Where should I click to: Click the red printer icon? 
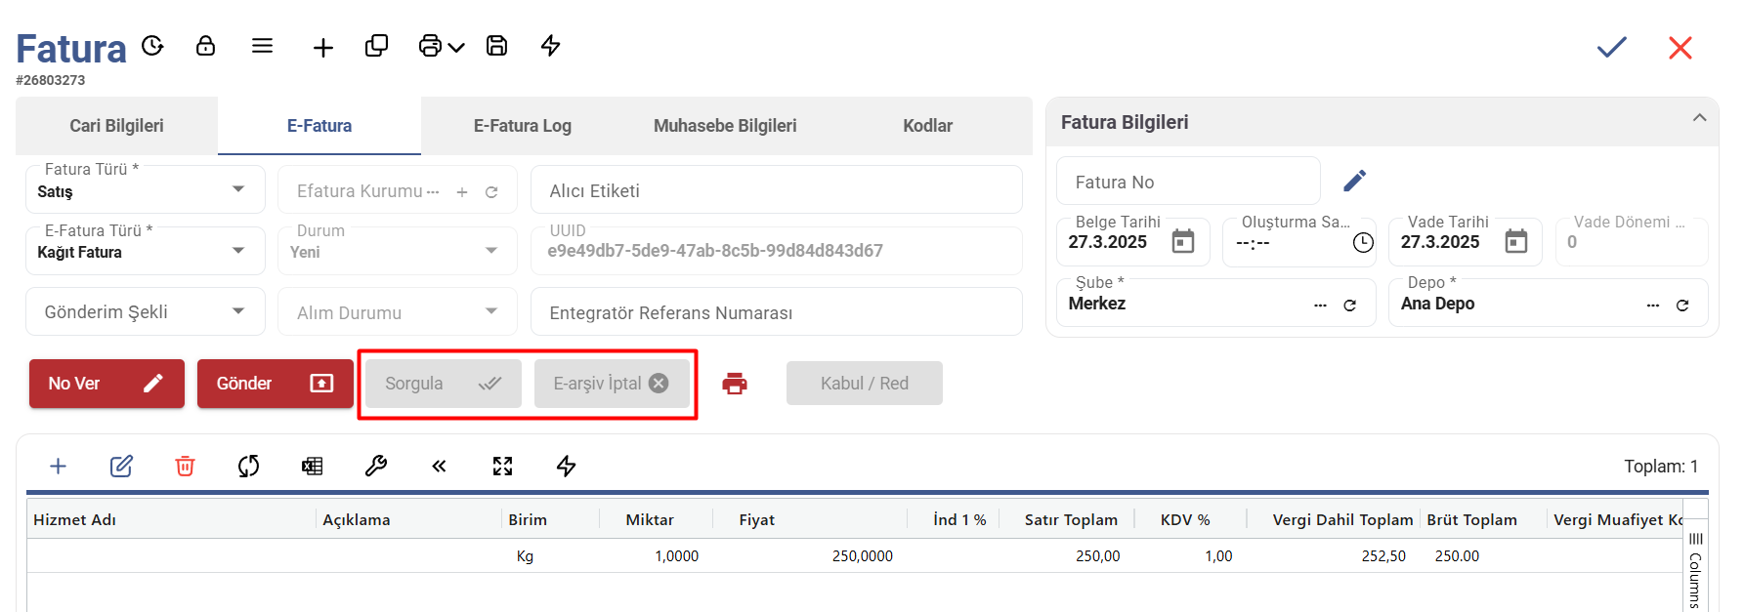735,384
